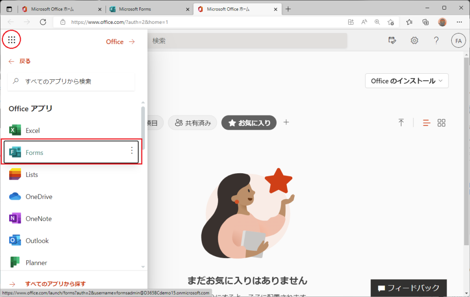The width and height of the screenshot is (470, 297).
Task: Open the Lists text label
Action: pos(32,175)
